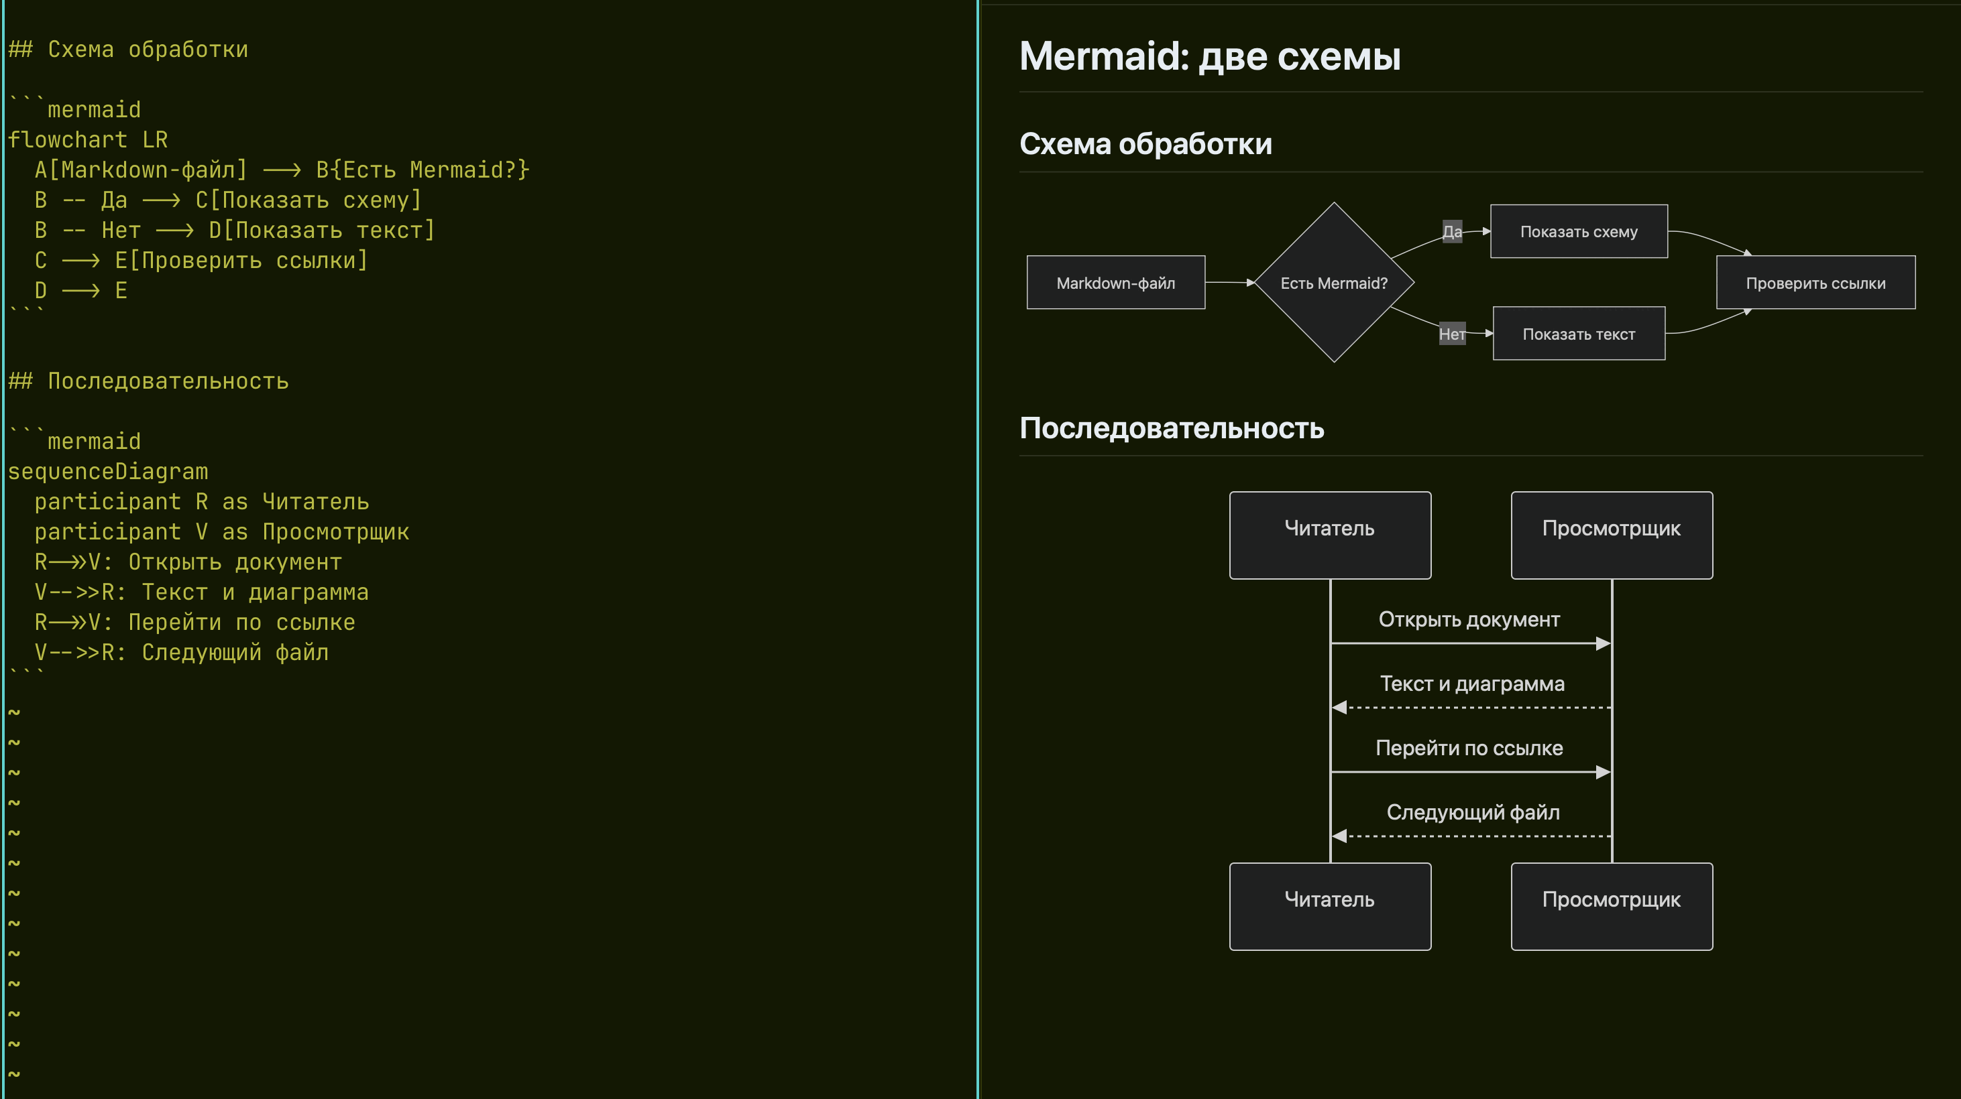The image size is (1961, 1099).
Task: Click the '## Схема обработки' heading line in editor
Action: click(x=128, y=50)
